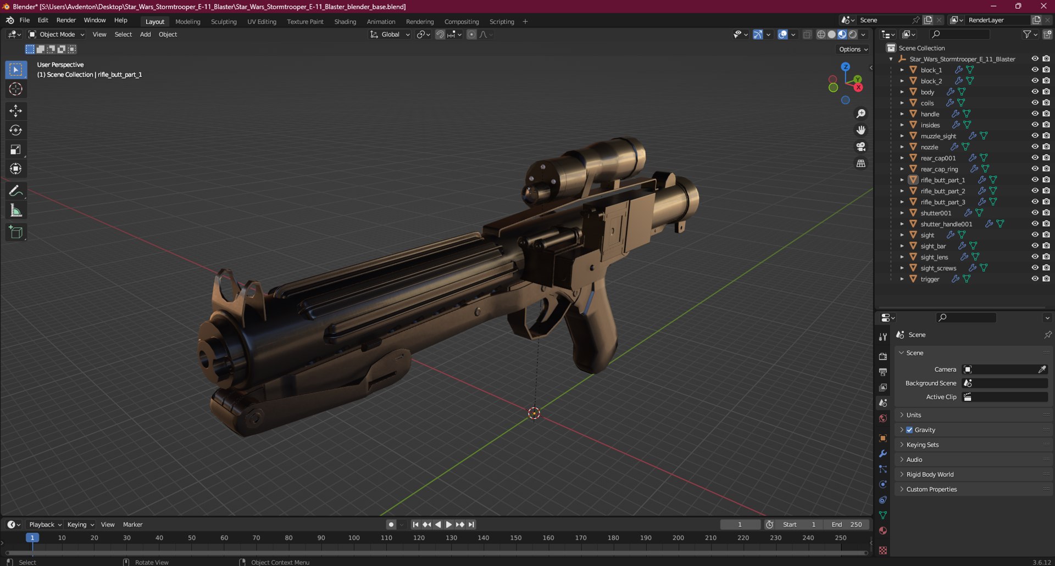Select the Measure tool
Viewport: 1055px width, 566px height.
(16, 210)
